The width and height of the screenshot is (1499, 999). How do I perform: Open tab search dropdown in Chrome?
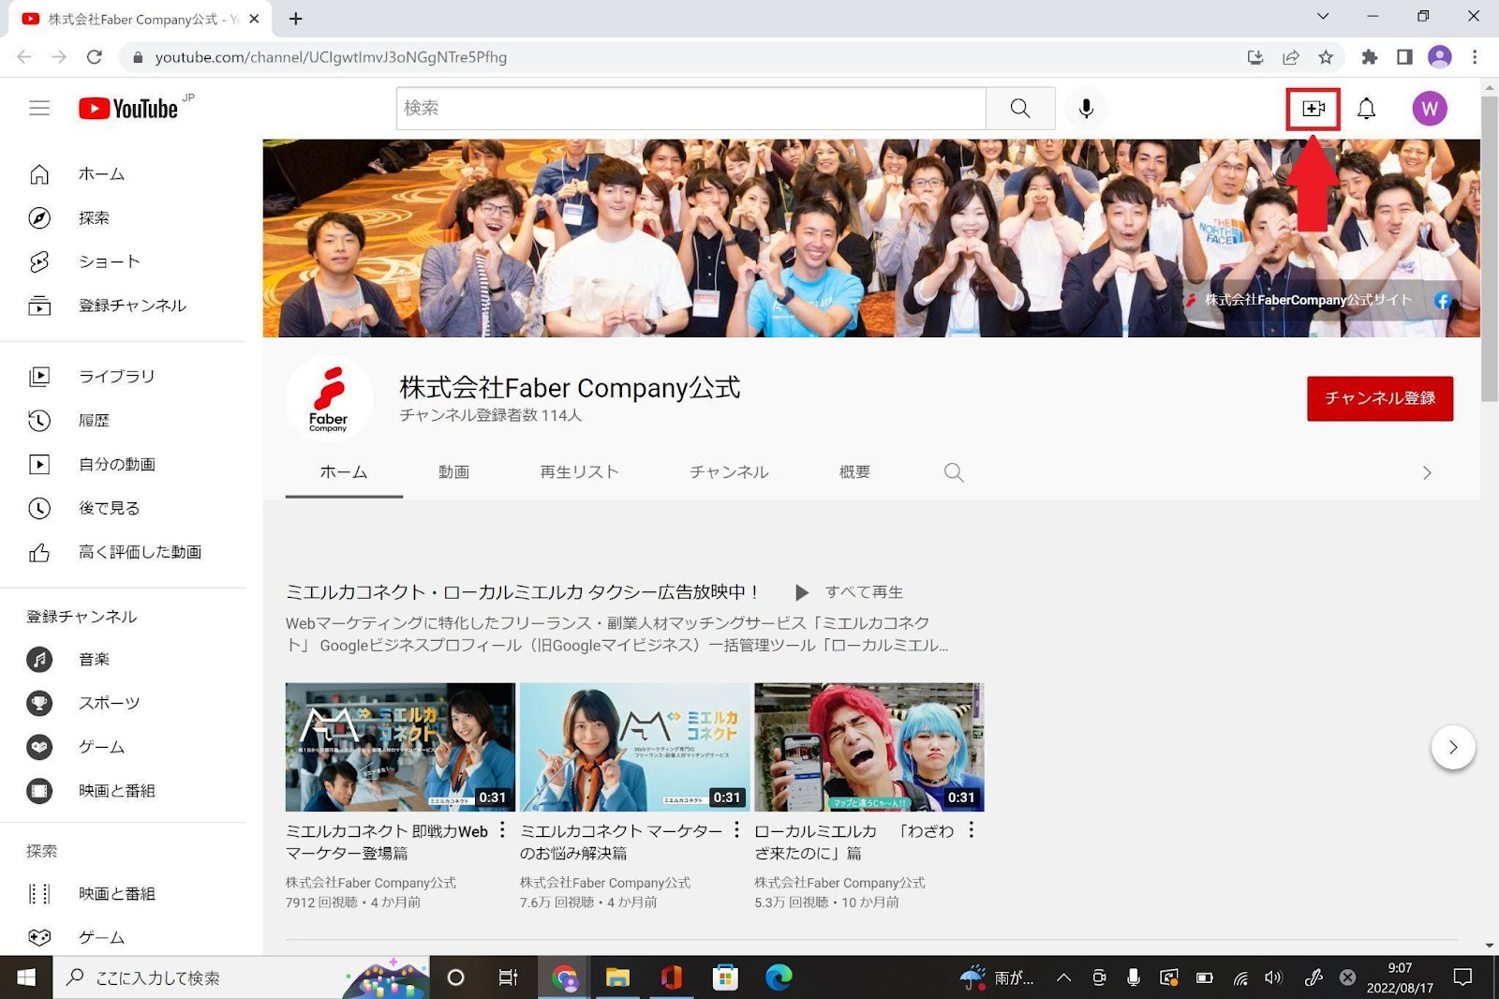point(1323,16)
